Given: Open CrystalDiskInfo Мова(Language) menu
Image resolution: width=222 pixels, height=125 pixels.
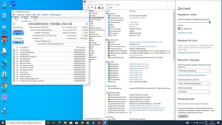Looking at the screenshot, I should [55, 15].
